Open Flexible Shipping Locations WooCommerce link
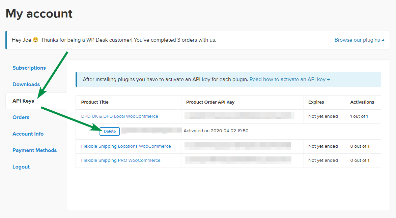The height and width of the screenshot is (218, 396). pos(126,146)
